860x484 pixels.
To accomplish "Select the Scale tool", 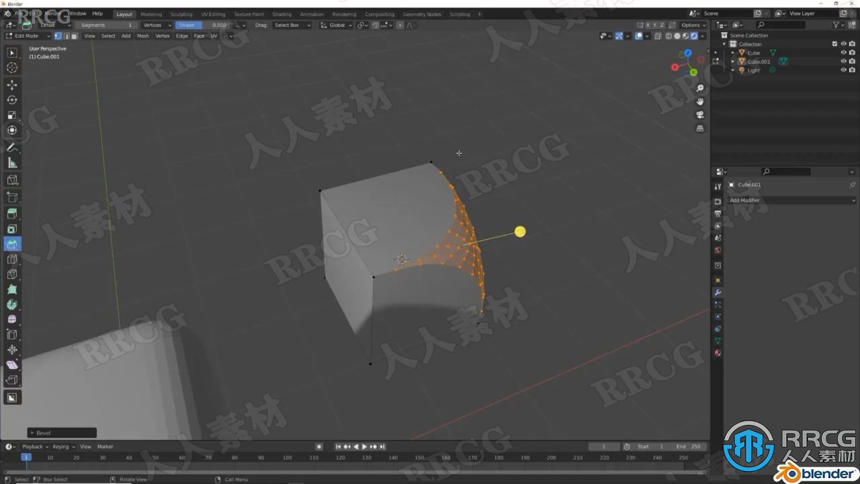I will point(12,116).
